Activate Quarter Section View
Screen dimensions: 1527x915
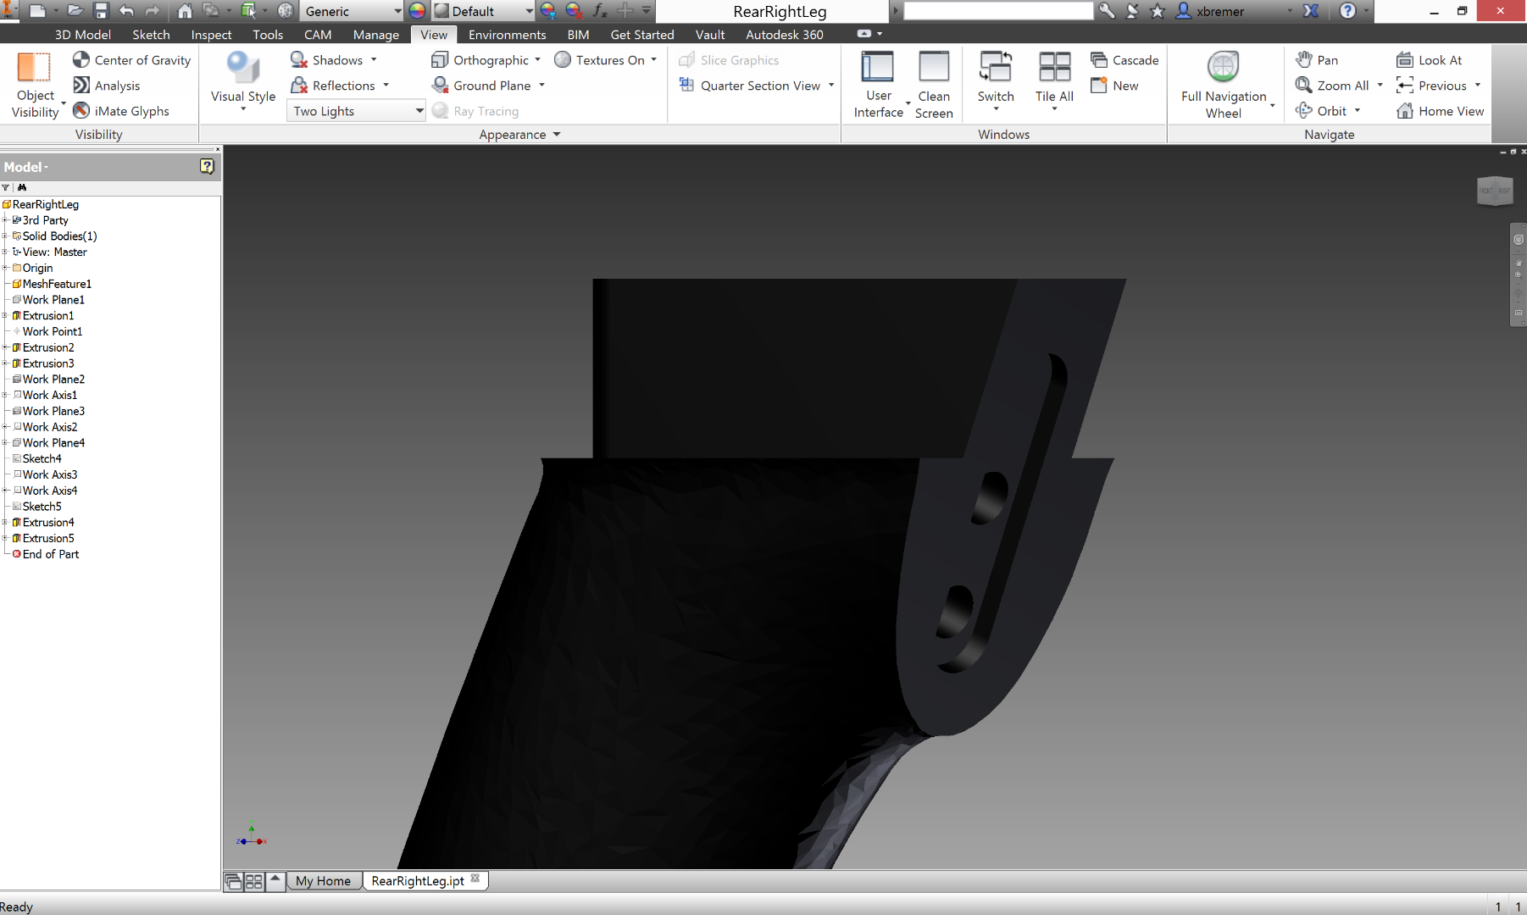pos(749,86)
